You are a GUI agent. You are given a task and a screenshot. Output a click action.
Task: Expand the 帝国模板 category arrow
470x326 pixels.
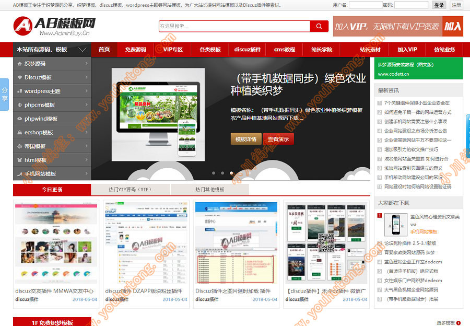pyautogui.click(x=86, y=146)
